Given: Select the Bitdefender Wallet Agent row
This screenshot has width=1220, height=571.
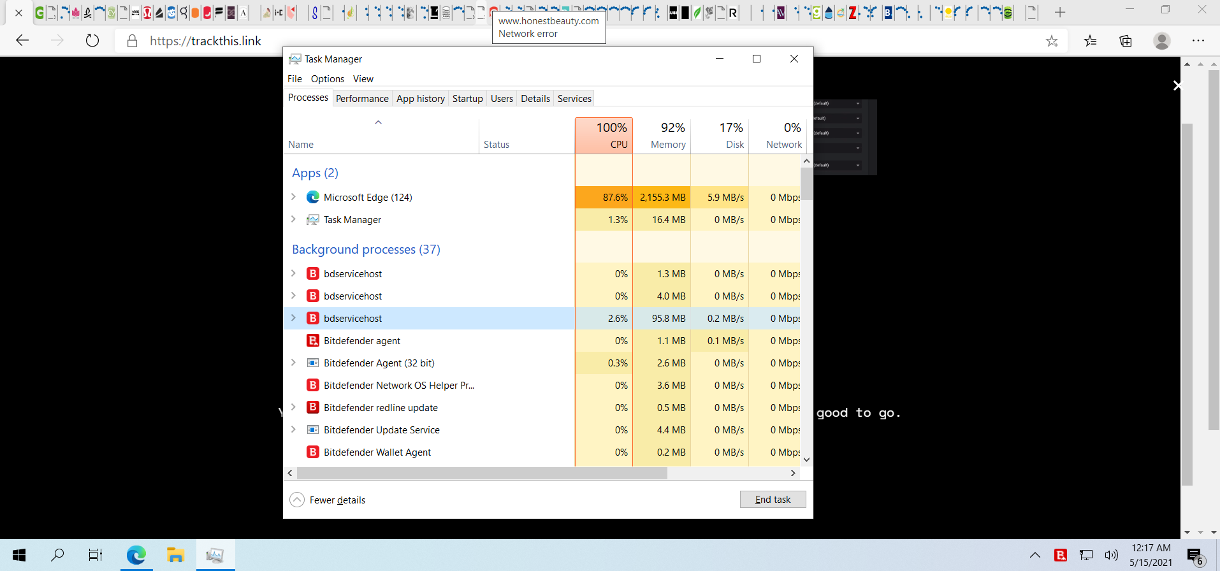Looking at the screenshot, I should coord(542,452).
